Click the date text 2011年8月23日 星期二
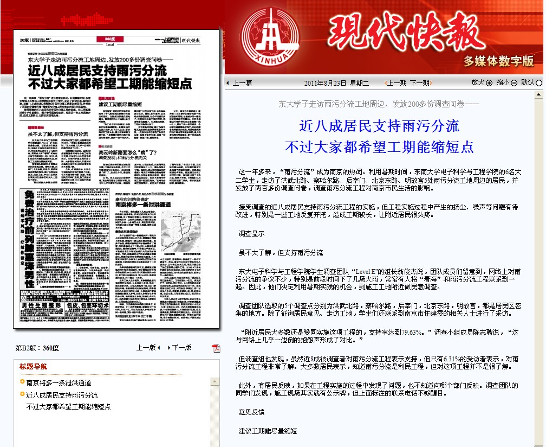Viewport: 546px width, 447px height. [336, 83]
